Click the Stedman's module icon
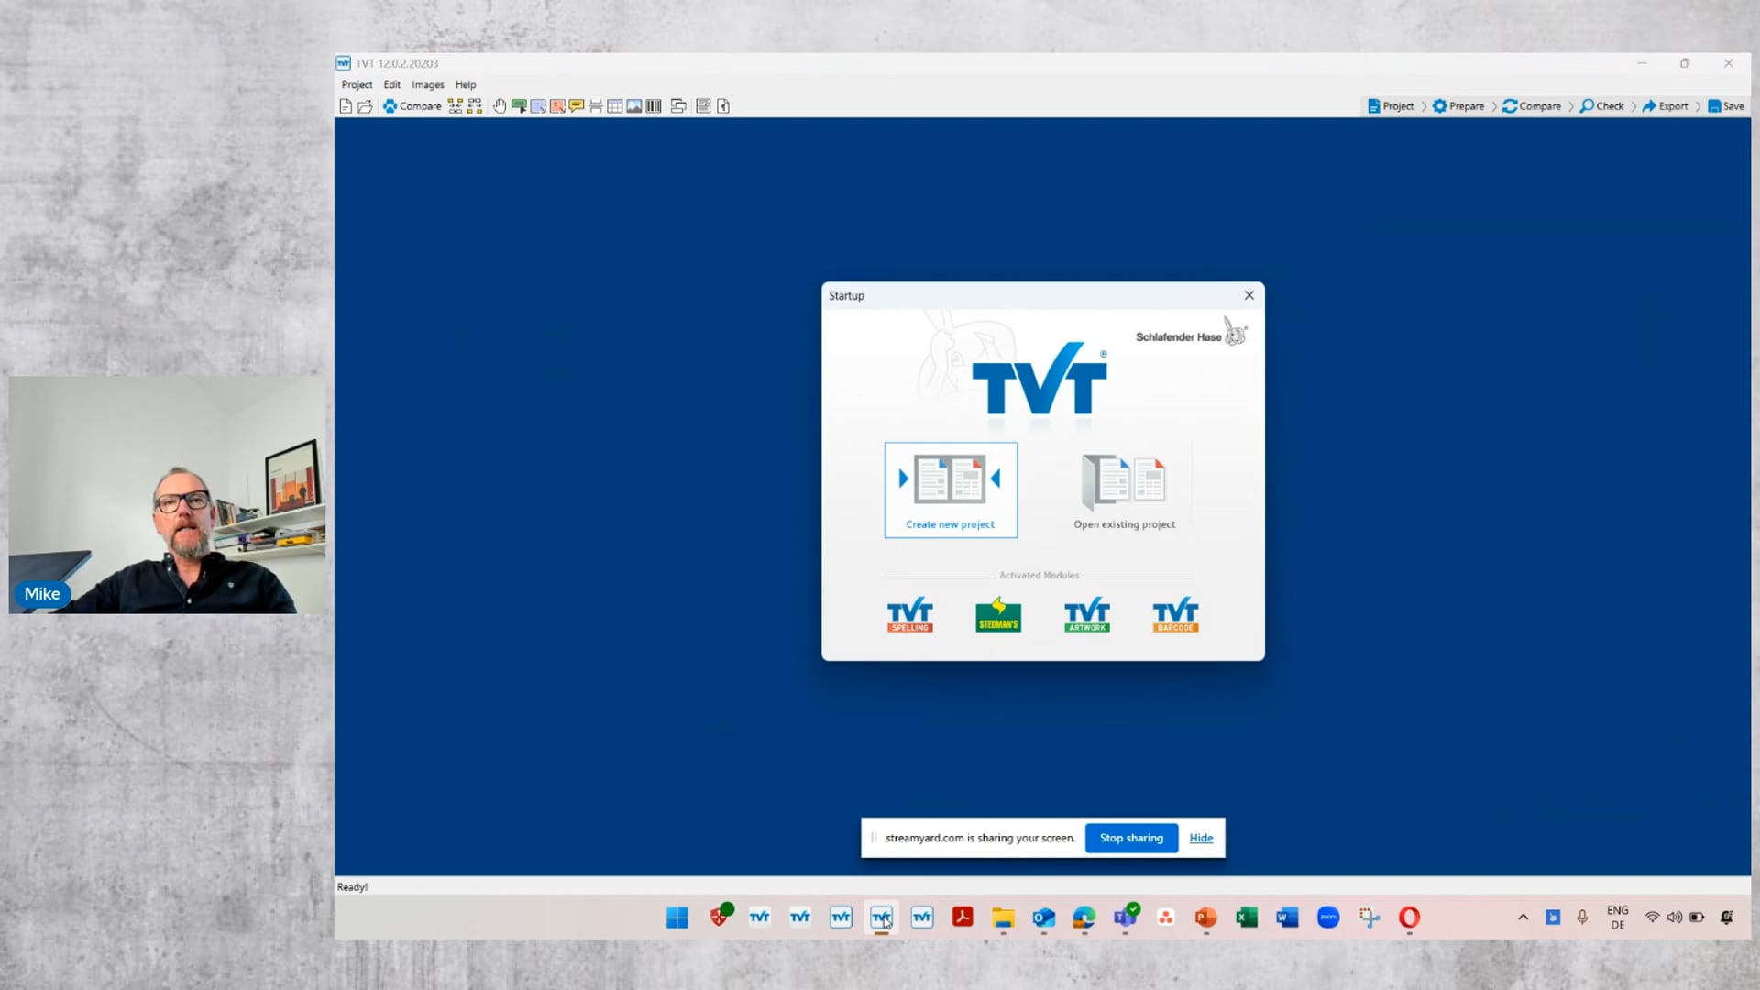1760x990 pixels. (998, 615)
